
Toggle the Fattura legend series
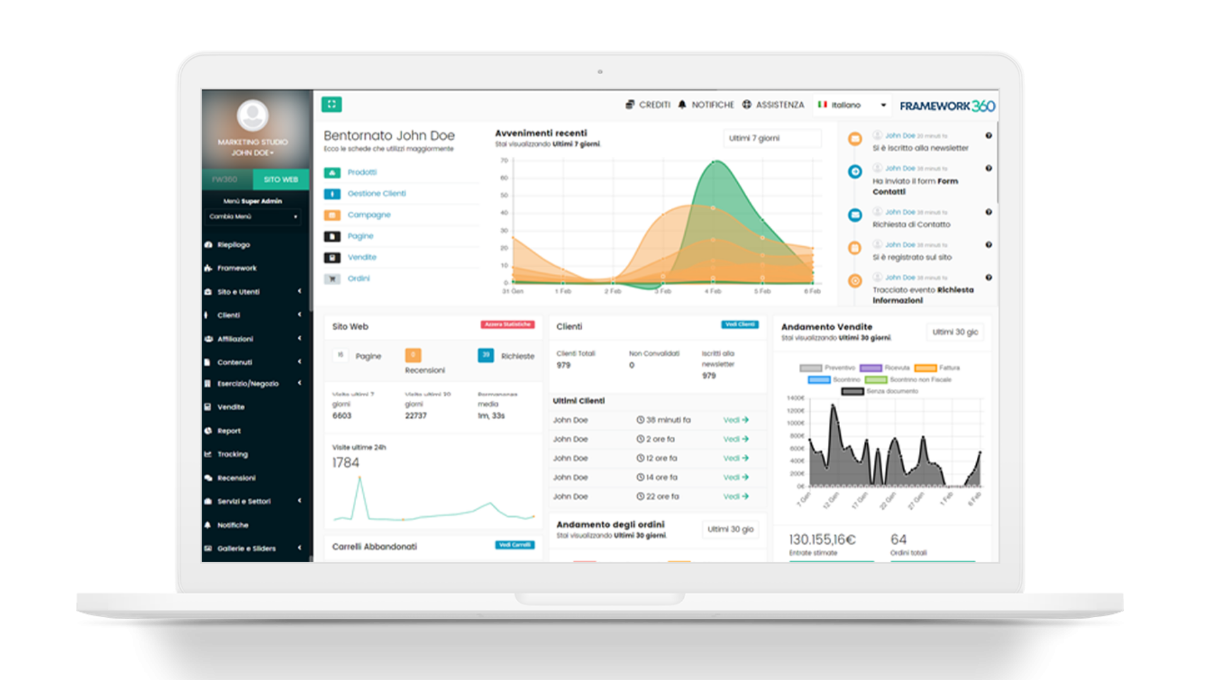click(x=925, y=368)
